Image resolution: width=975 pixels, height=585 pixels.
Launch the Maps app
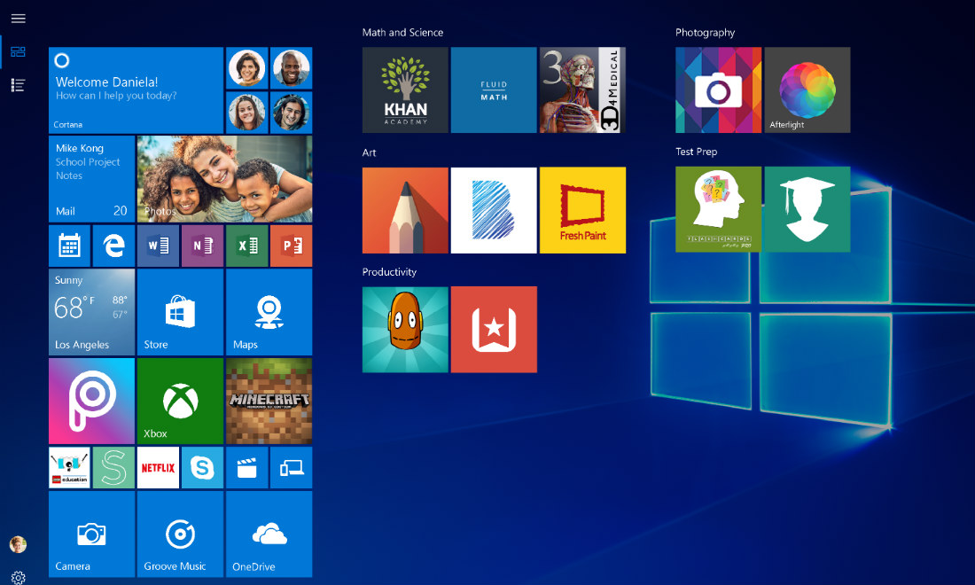269,311
